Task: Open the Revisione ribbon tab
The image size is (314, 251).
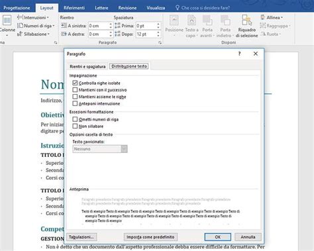Action: (127, 8)
